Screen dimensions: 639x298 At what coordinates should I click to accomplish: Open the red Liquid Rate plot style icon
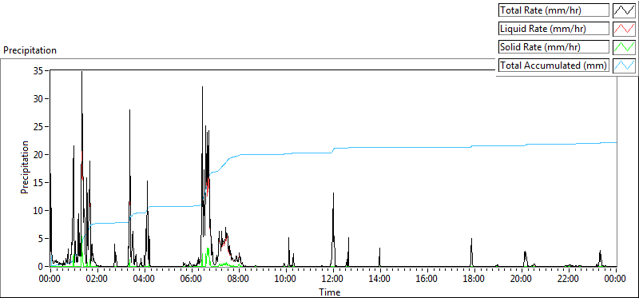(625, 29)
